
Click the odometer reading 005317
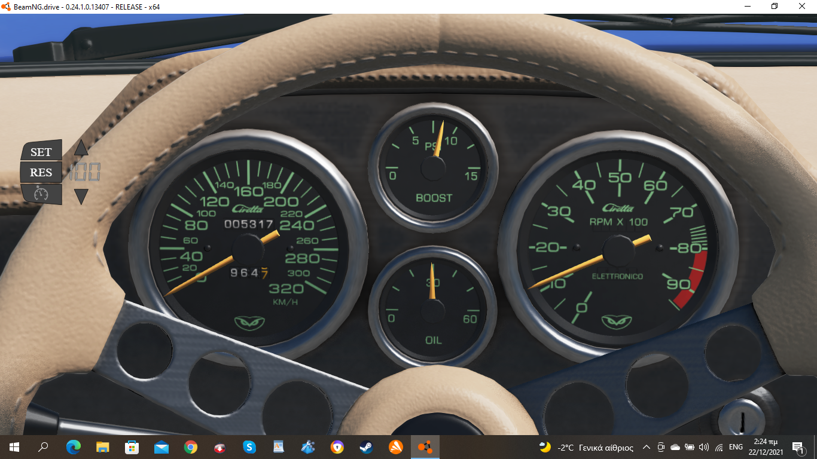248,225
